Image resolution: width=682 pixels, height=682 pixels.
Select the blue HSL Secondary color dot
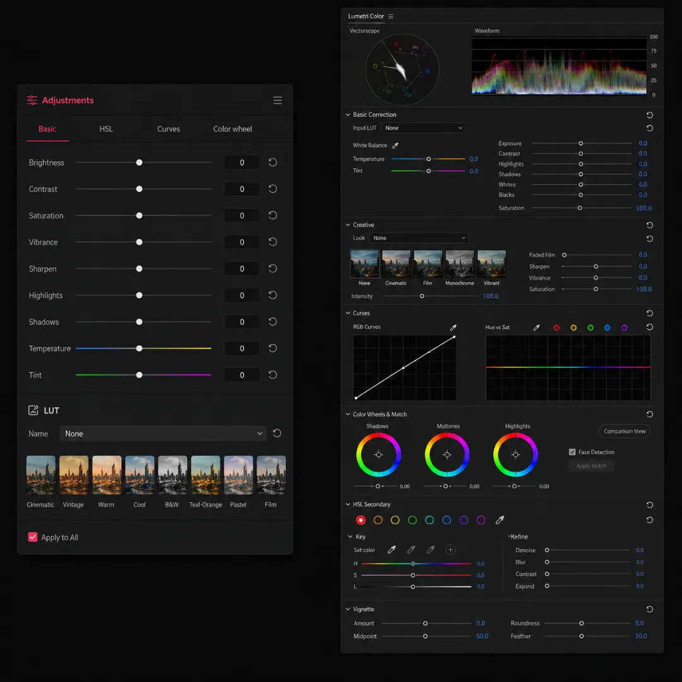click(x=446, y=520)
